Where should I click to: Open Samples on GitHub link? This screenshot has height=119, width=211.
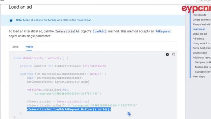(203, 62)
